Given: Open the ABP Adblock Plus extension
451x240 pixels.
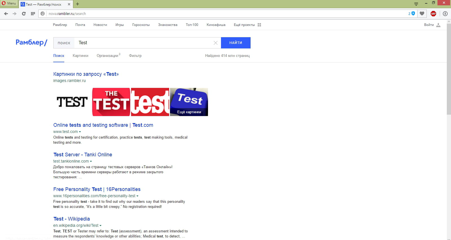Looking at the screenshot, I should pos(434,14).
